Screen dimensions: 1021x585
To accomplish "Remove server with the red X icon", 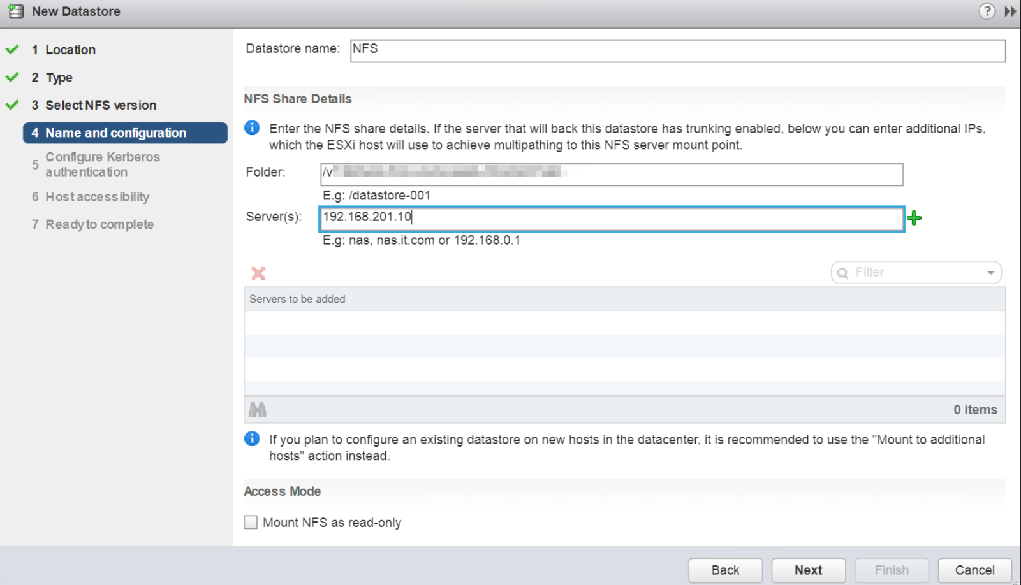I will (258, 273).
